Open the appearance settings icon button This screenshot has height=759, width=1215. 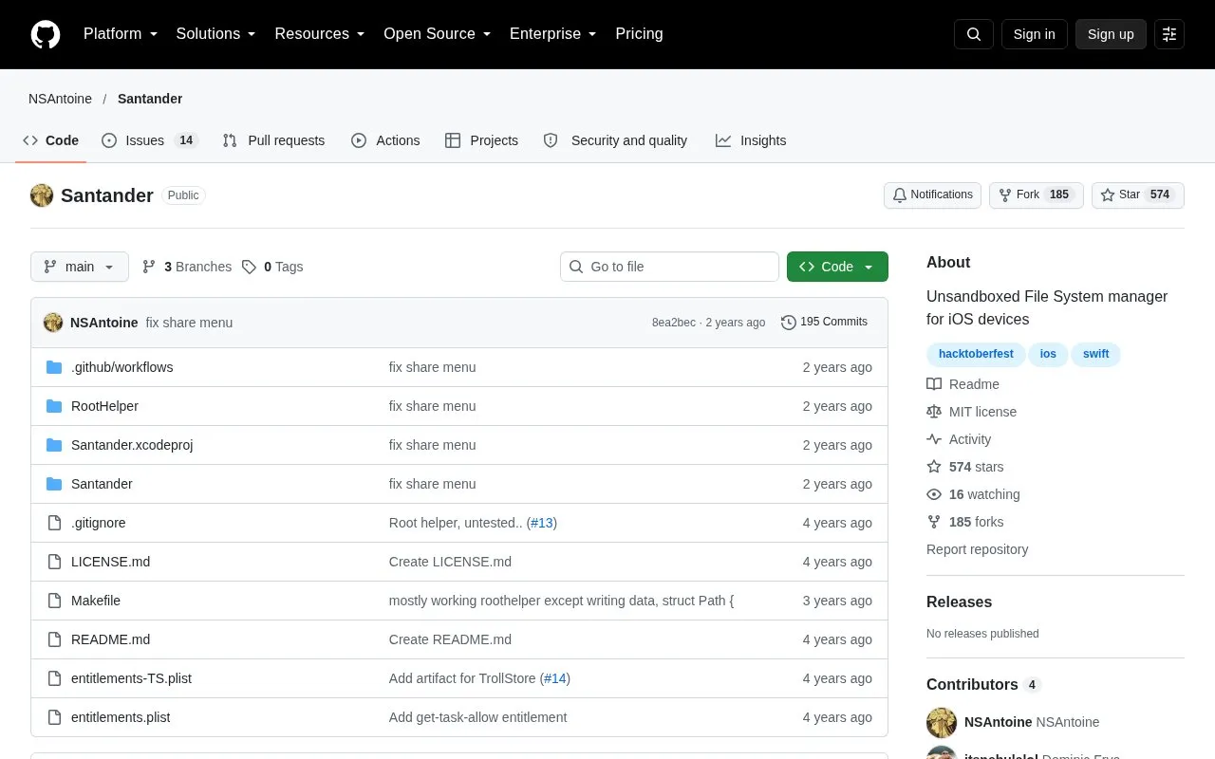[1169, 34]
